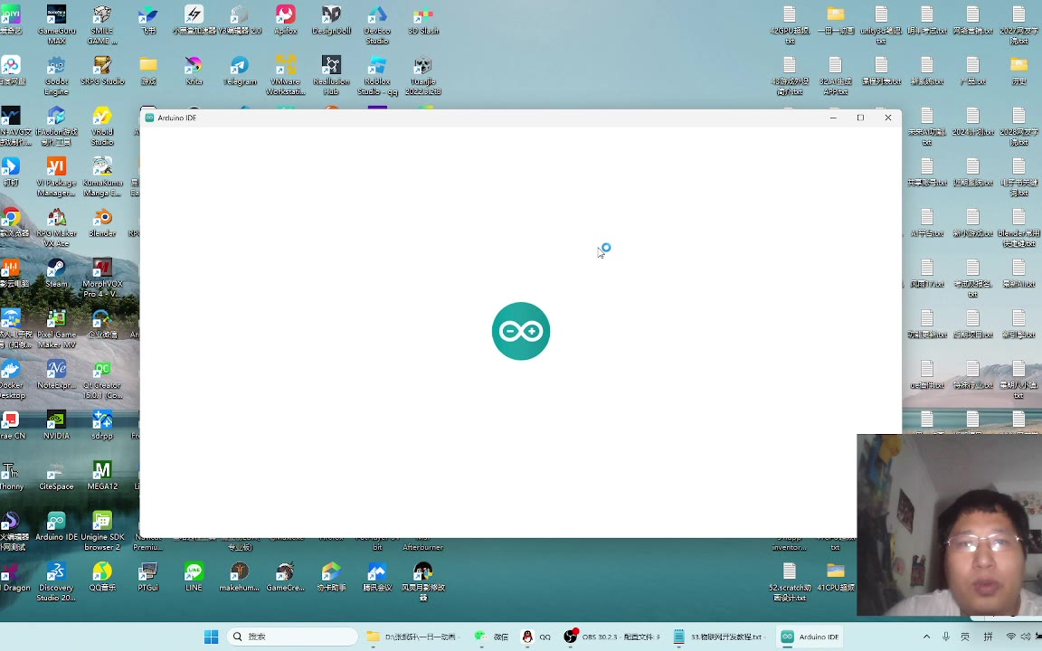
Task: Open the Apifox desktop shortcut
Action: coord(286,20)
